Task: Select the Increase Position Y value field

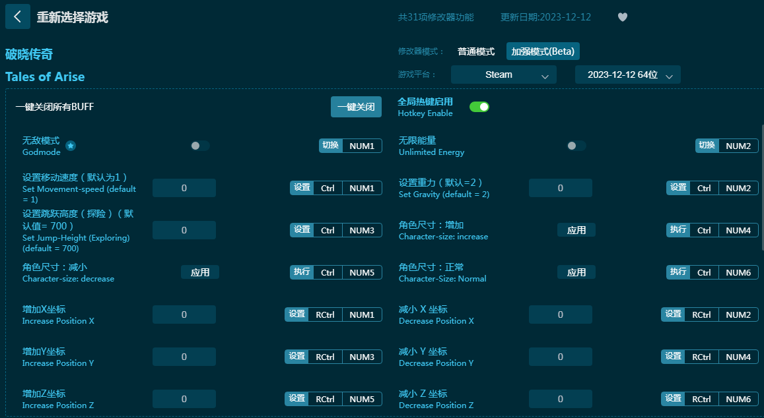Action: pyautogui.click(x=184, y=357)
